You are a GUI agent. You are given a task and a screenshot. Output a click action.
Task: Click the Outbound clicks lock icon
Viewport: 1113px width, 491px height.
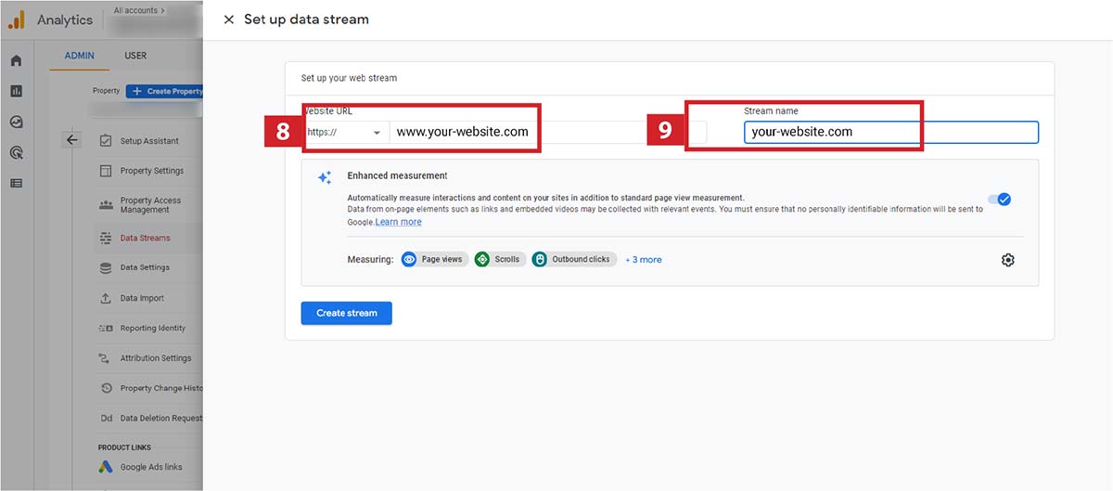[x=540, y=260]
